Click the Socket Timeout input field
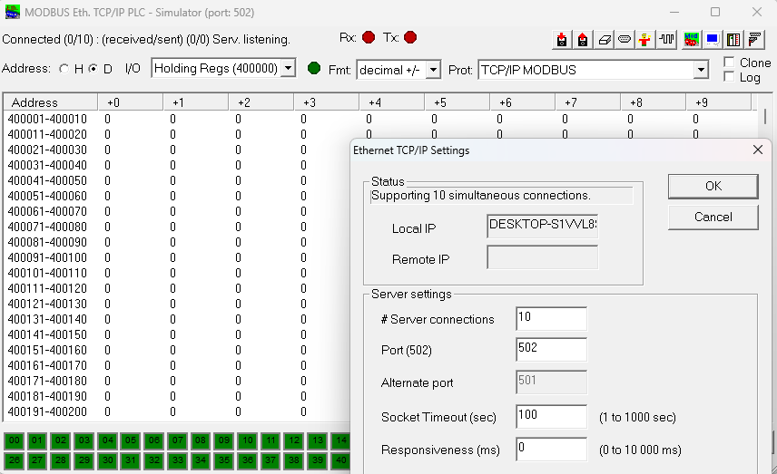The height and width of the screenshot is (474, 777). coord(551,417)
